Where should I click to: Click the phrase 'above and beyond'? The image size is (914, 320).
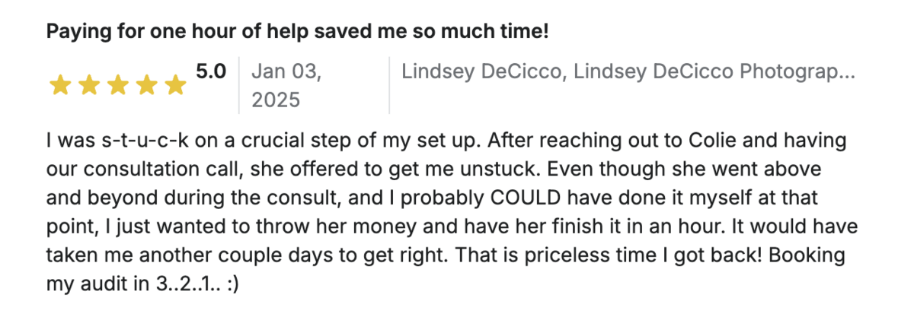tap(785, 170)
